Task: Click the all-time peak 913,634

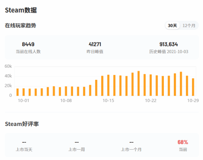Action: 169,44
